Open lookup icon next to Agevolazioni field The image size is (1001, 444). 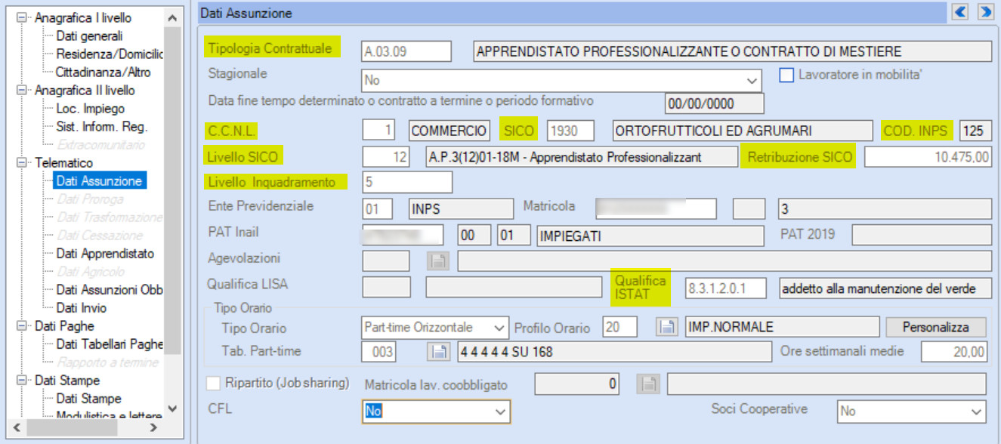438,261
